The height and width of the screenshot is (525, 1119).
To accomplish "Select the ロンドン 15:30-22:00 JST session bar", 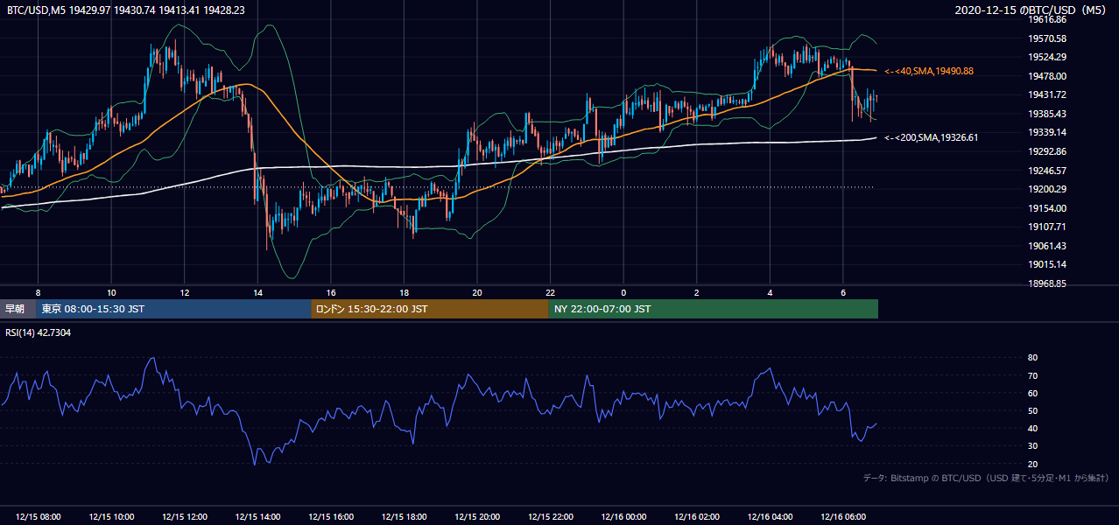I will pyautogui.click(x=430, y=309).
